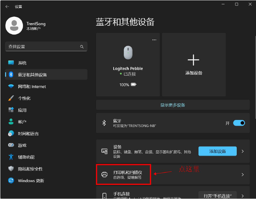This screenshot has width=256, height=199.
Task: Turn off the 蓝牙 toggle switch
Action: pyautogui.click(x=239, y=123)
